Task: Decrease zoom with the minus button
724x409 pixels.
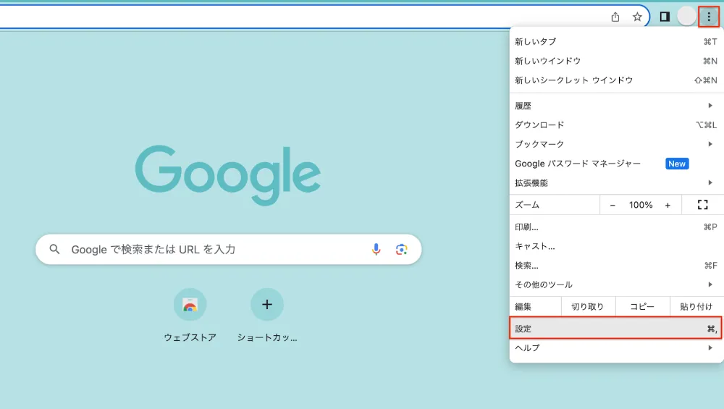Action: tap(613, 205)
